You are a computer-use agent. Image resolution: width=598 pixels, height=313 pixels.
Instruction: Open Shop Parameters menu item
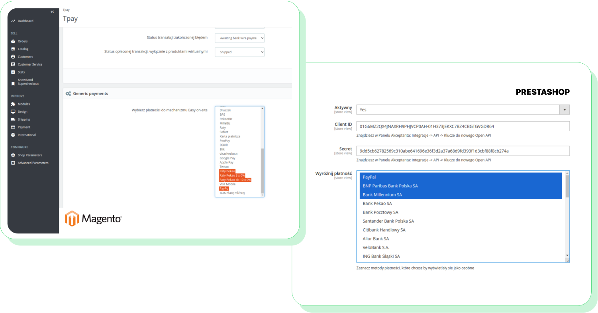click(29, 156)
